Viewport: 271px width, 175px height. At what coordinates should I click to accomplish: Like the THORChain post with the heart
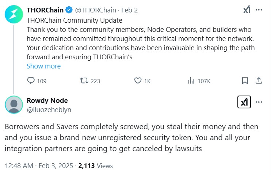(138, 81)
